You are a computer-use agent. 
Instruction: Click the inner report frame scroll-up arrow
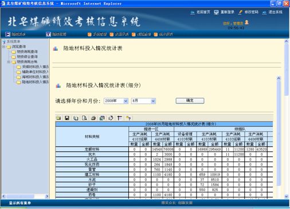(279, 78)
